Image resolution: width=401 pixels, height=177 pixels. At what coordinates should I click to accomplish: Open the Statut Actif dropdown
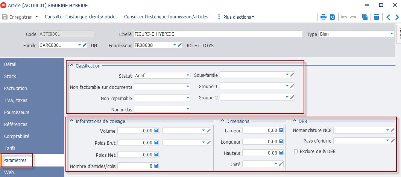point(188,75)
